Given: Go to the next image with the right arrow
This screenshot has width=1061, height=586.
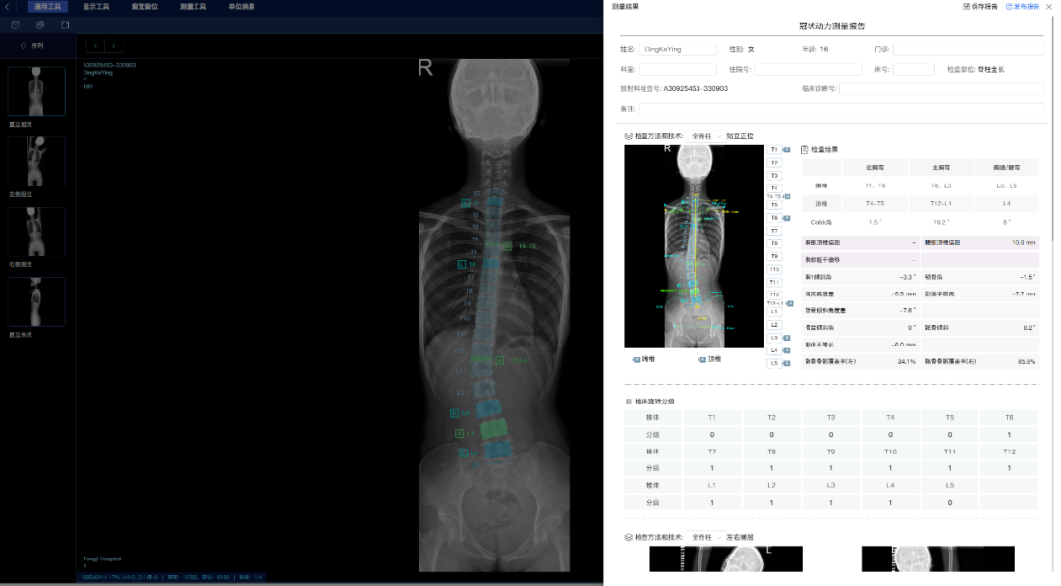Looking at the screenshot, I should [114, 46].
